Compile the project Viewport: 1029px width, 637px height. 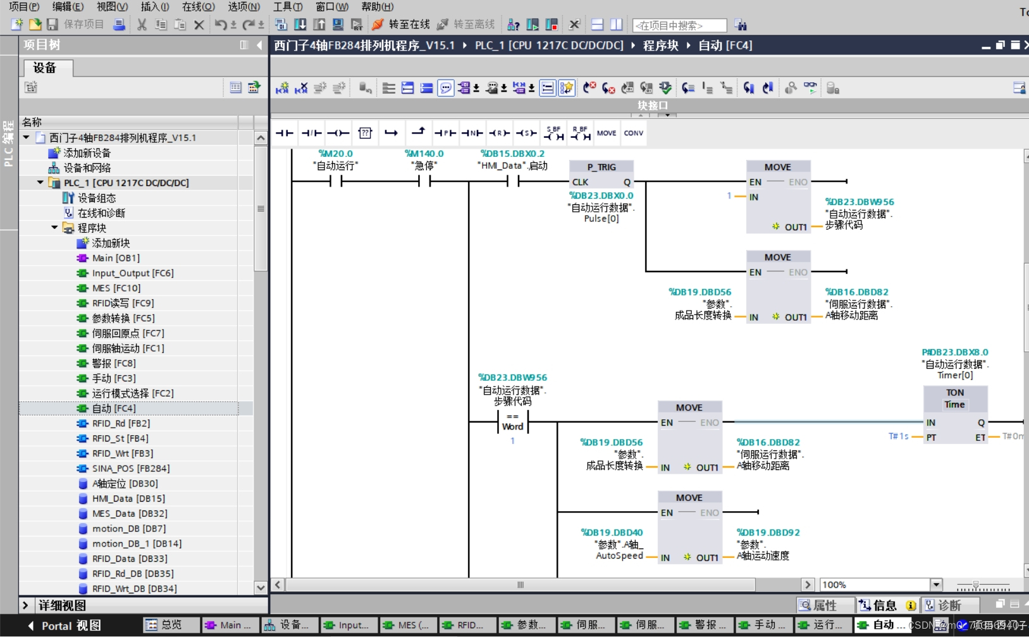[281, 25]
